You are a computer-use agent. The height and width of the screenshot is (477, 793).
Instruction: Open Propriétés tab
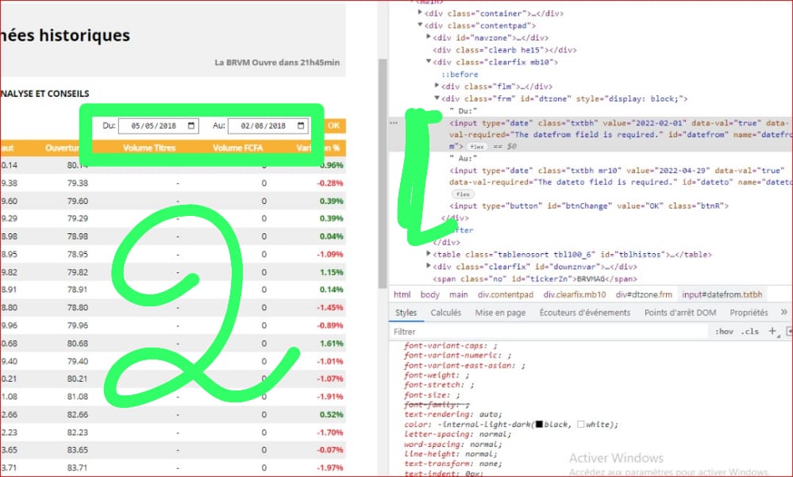point(749,313)
